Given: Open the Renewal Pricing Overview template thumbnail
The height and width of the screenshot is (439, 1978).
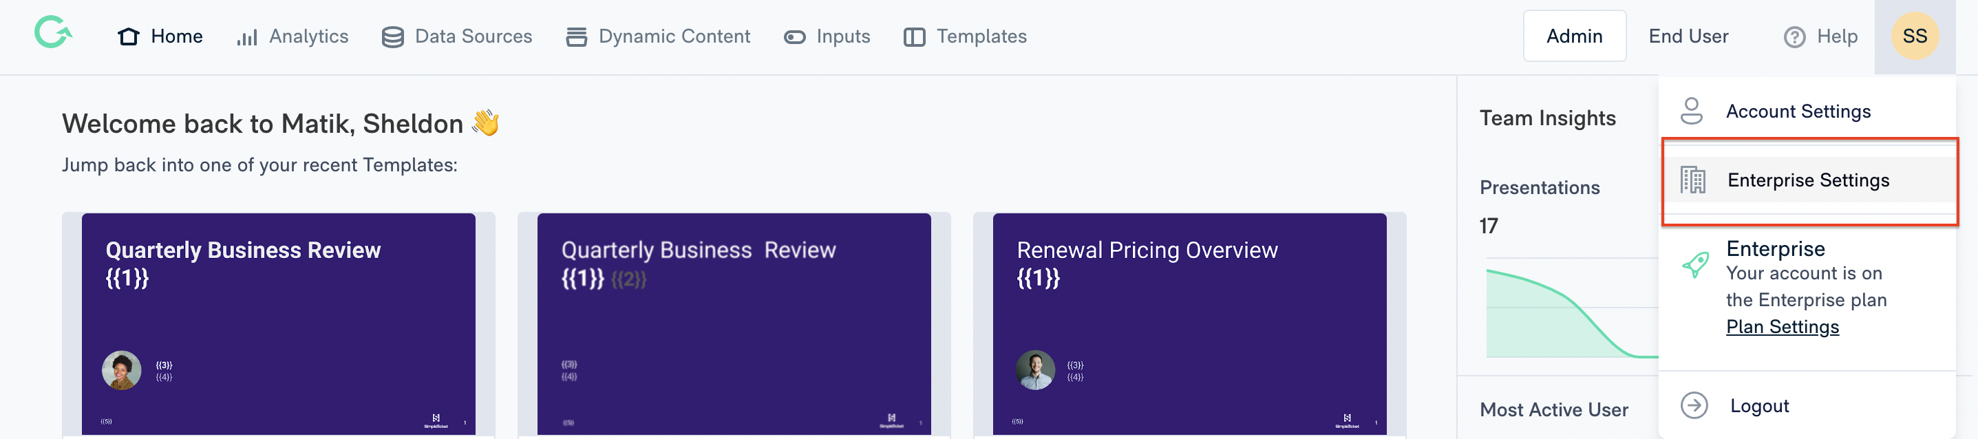Looking at the screenshot, I should [1189, 324].
